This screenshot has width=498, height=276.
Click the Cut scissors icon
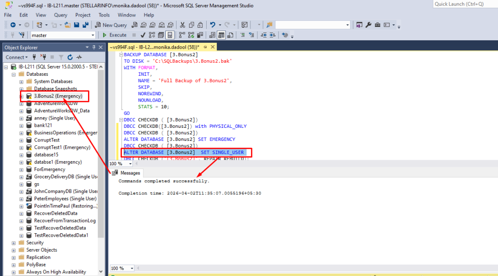[x=182, y=25]
